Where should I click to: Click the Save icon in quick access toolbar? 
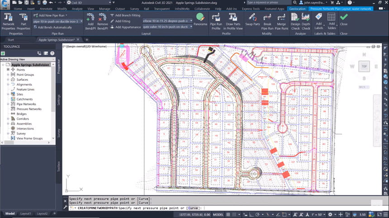coord(26,2)
